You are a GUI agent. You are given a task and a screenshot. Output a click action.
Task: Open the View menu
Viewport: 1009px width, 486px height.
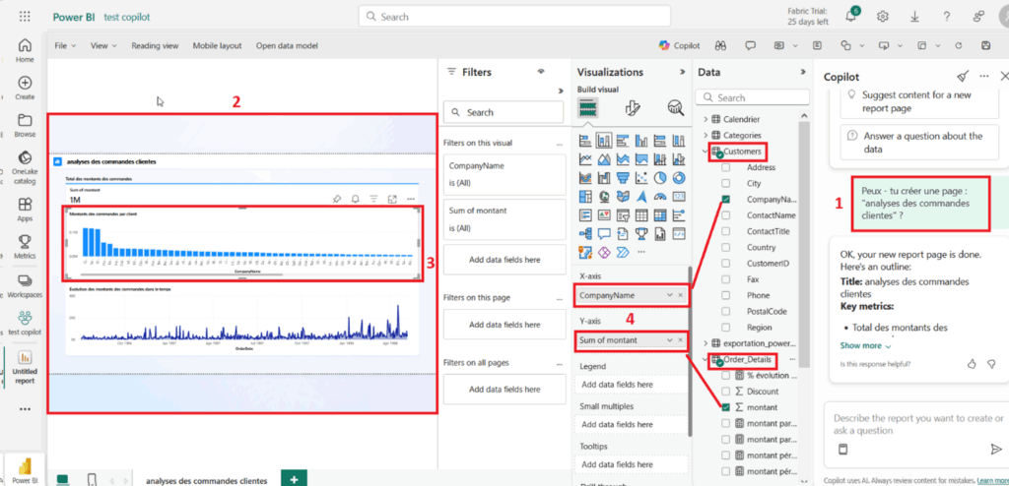102,45
